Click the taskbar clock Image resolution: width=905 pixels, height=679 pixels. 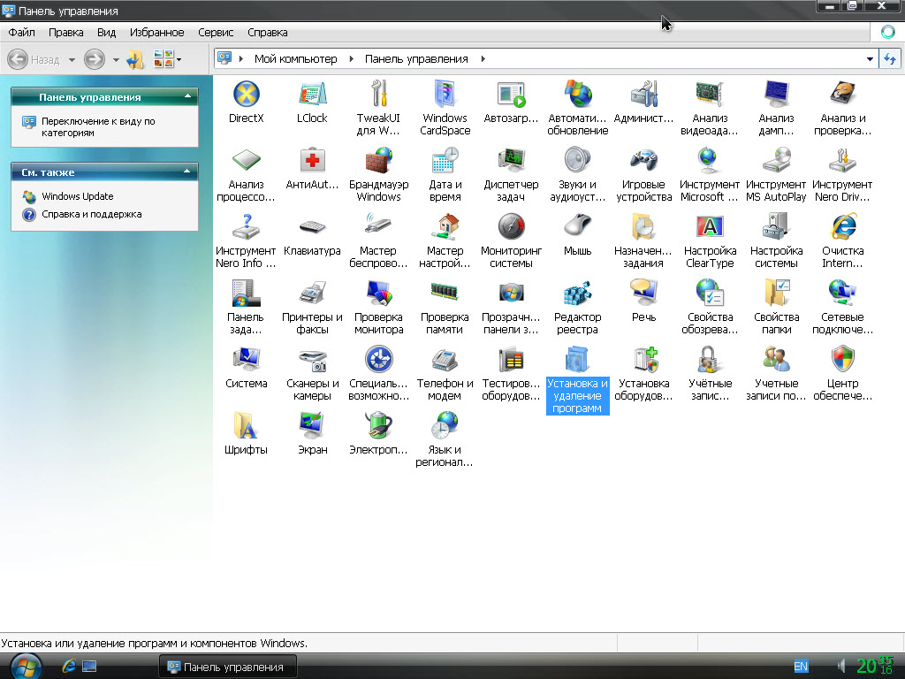(874, 666)
